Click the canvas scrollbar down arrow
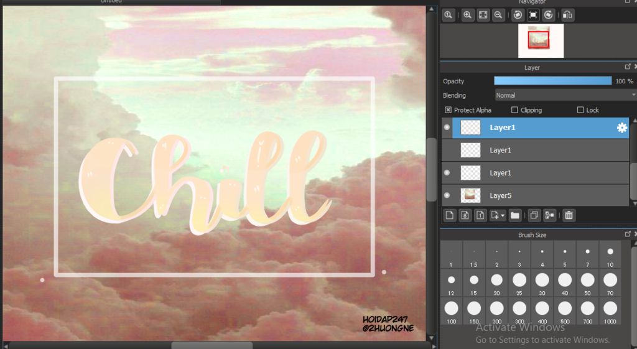Screen dimensions: 637x349 (432, 338)
